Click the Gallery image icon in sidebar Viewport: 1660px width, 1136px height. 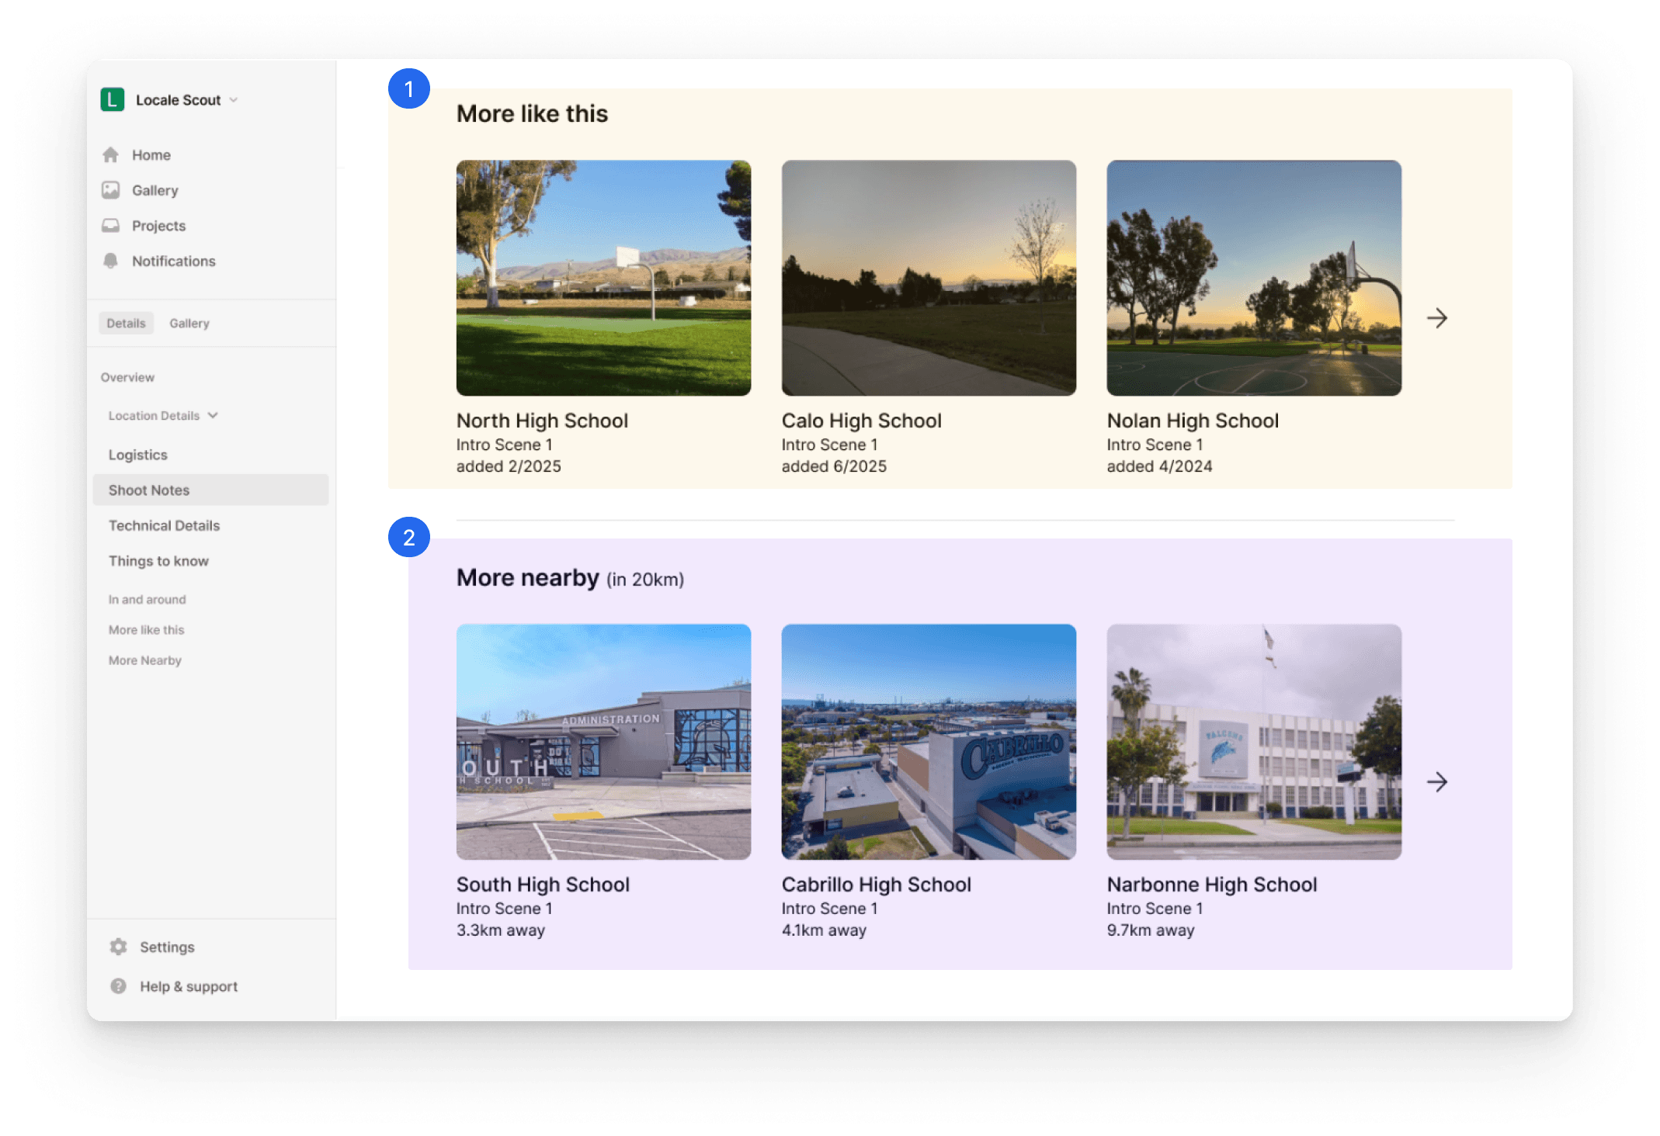(x=111, y=190)
